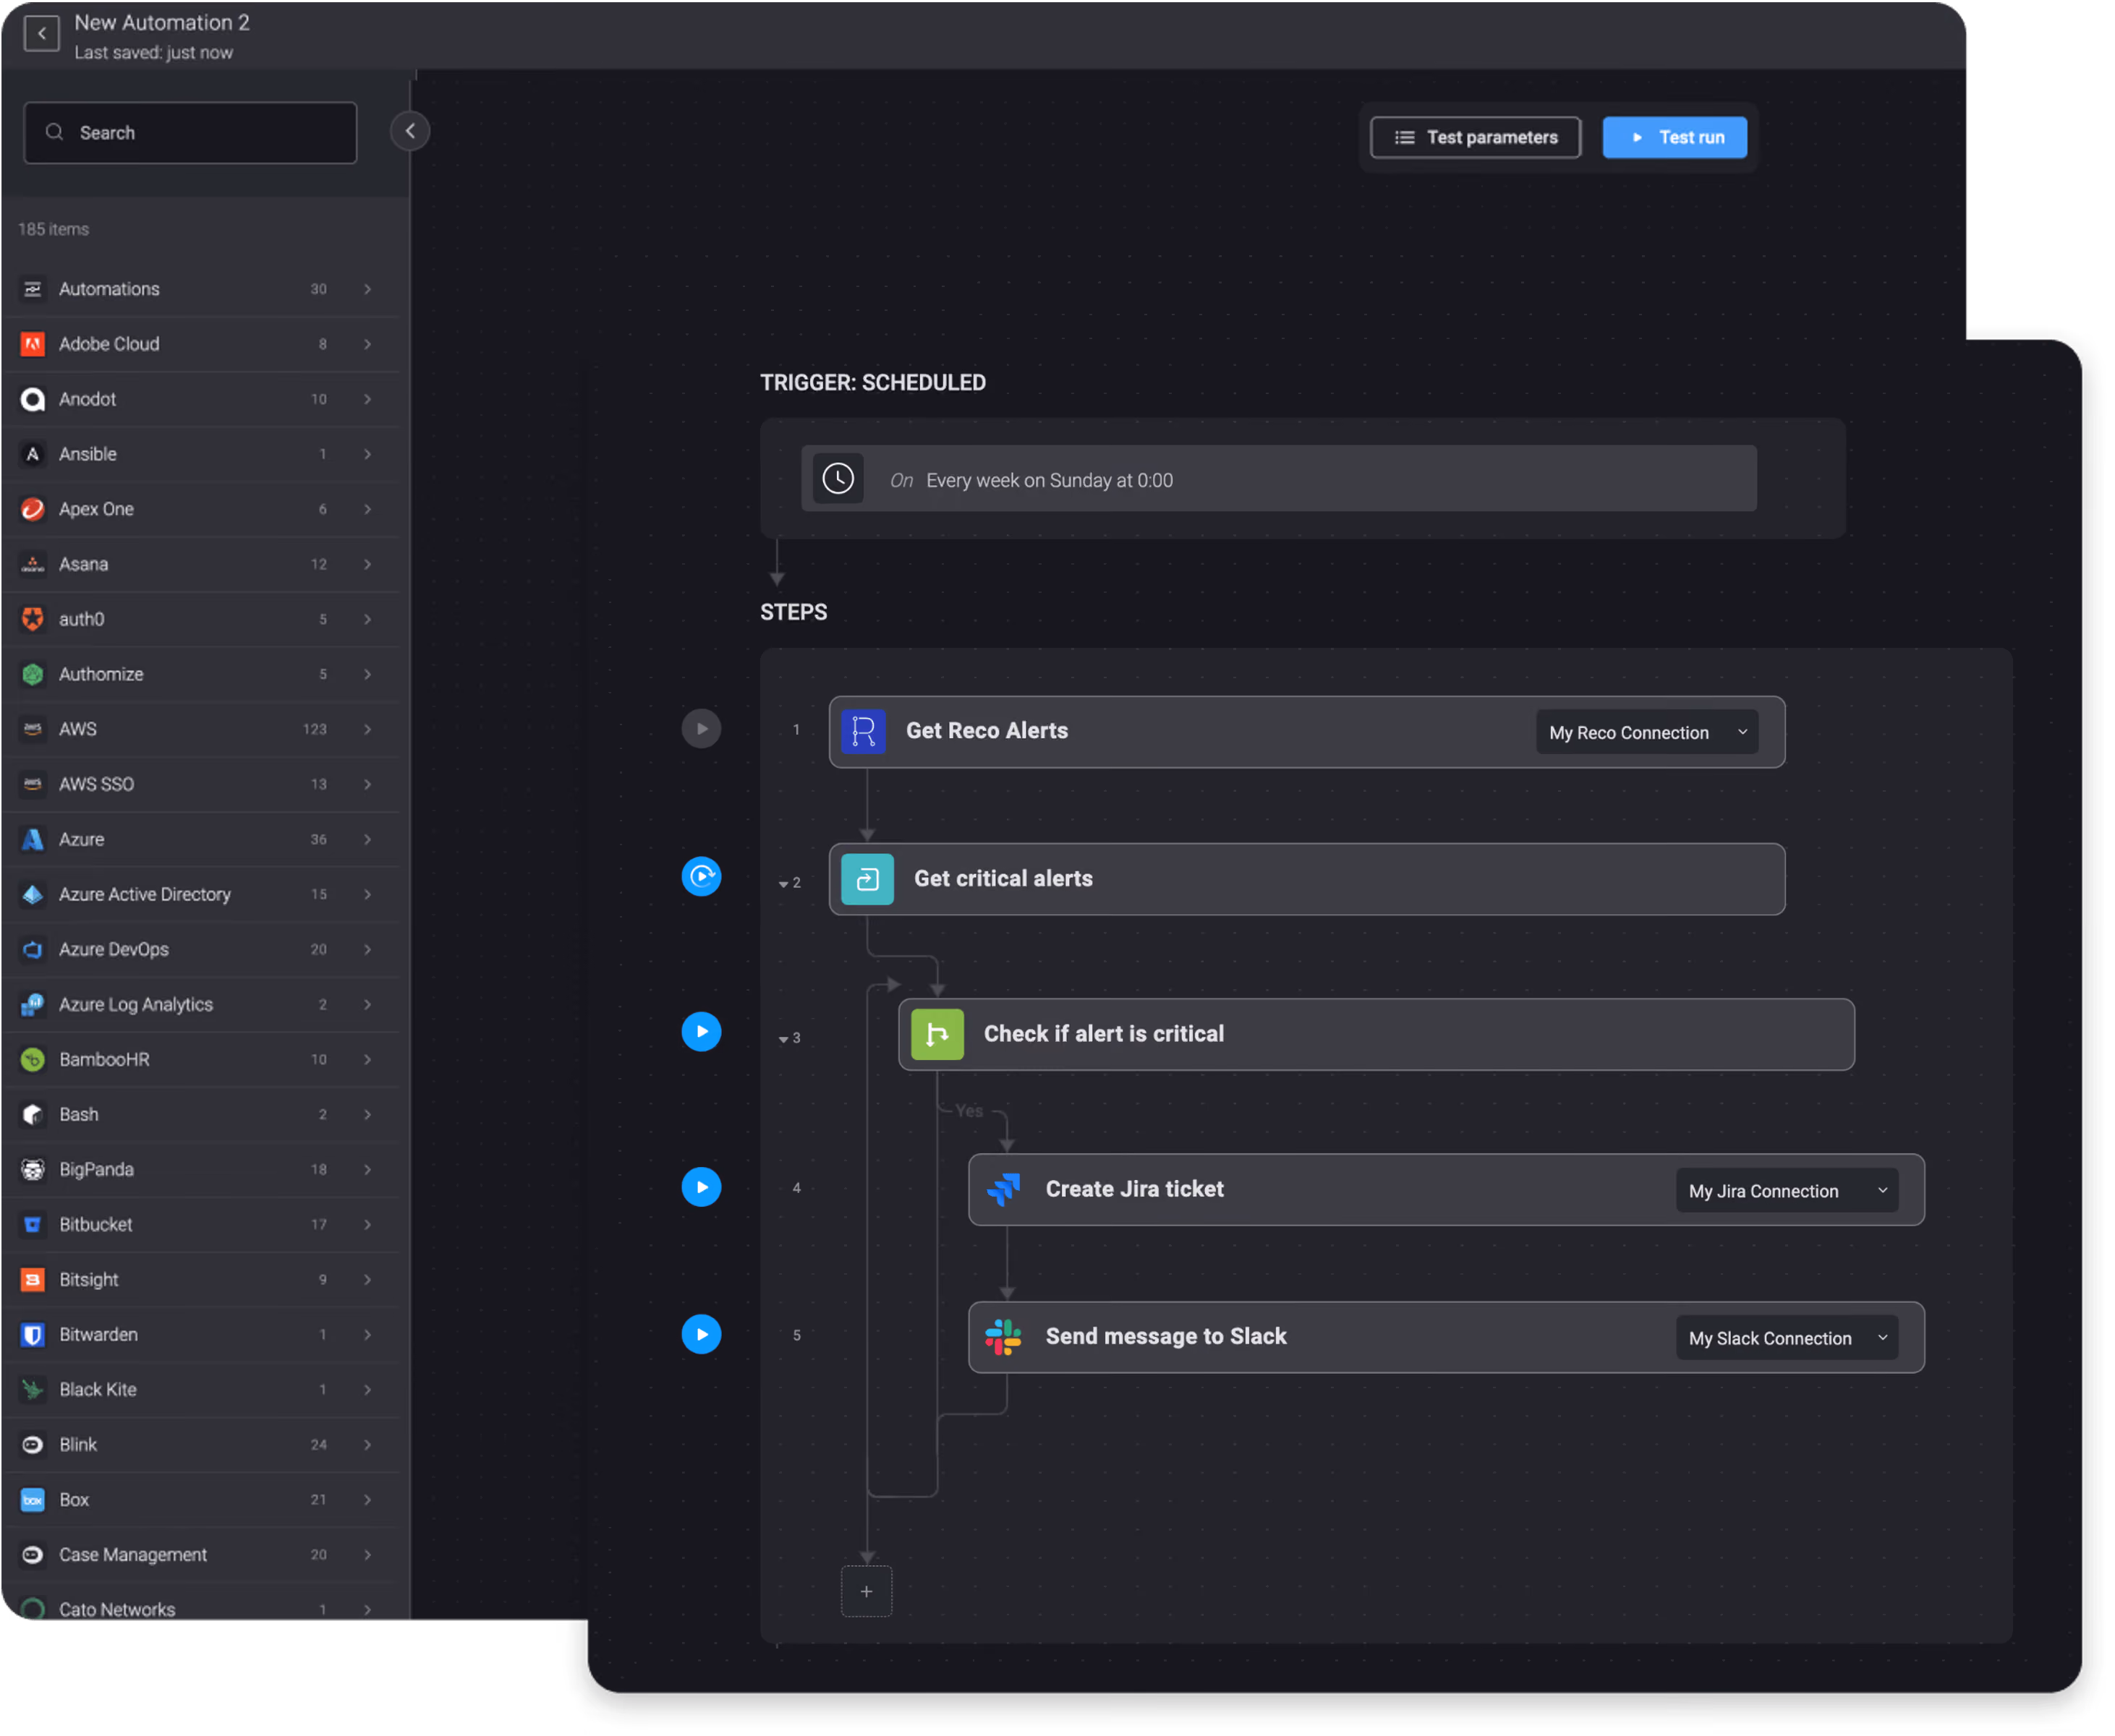Collapse step 2 using its disclosure triangle
The height and width of the screenshot is (1736, 2115).
coord(784,885)
